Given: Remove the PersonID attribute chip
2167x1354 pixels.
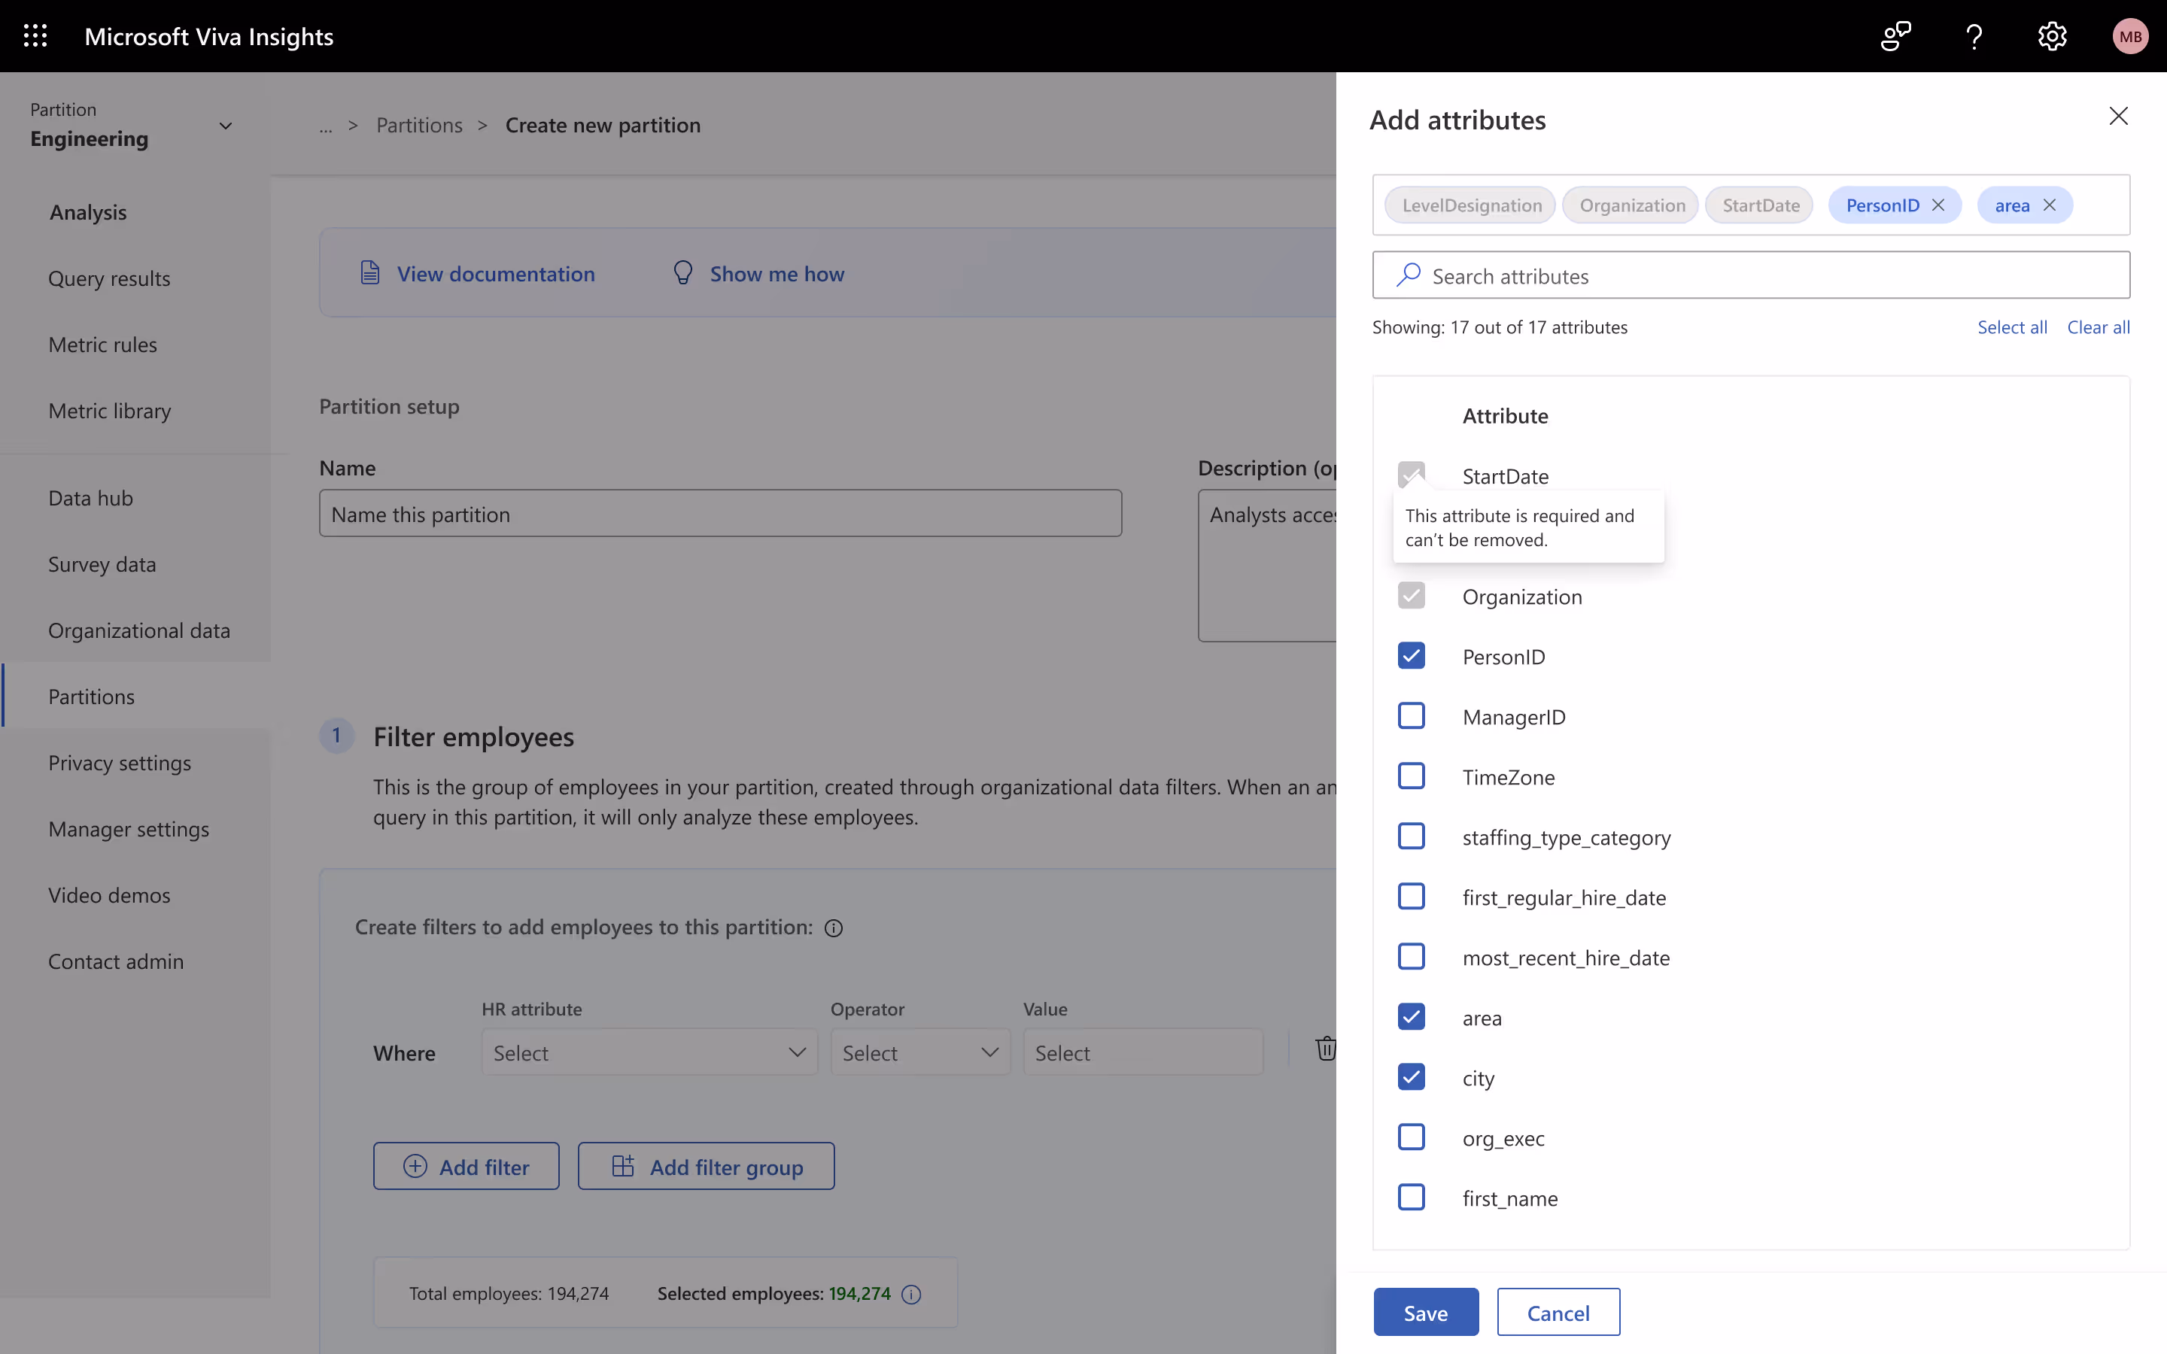Looking at the screenshot, I should [1939, 204].
